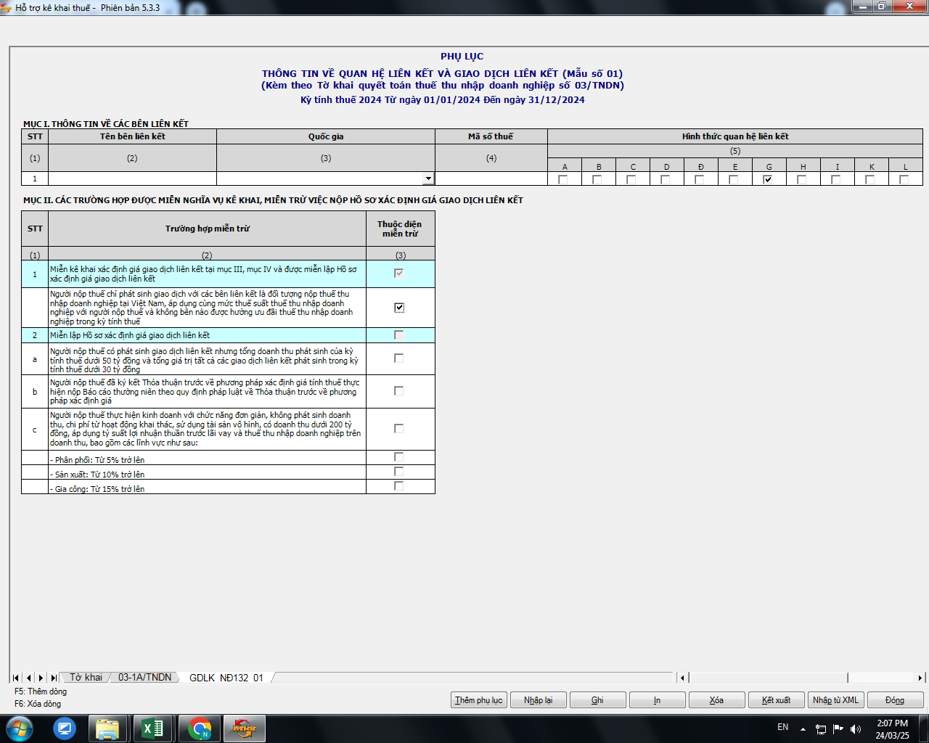Open File Explorer from the taskbar
Screen dimensions: 929x743
pyautogui.click(x=107, y=728)
